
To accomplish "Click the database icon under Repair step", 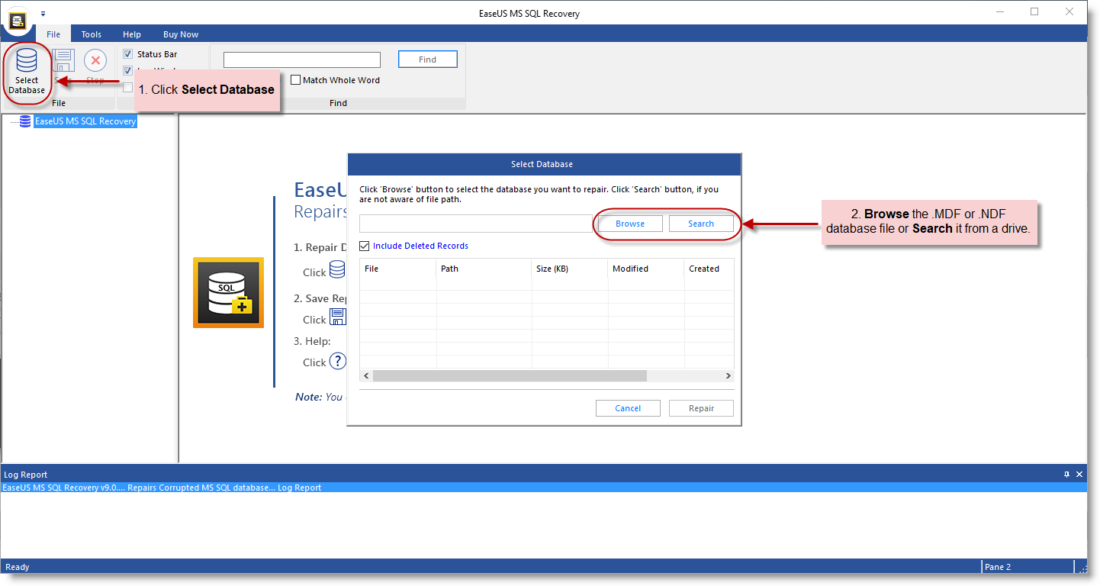I will pyautogui.click(x=337, y=270).
